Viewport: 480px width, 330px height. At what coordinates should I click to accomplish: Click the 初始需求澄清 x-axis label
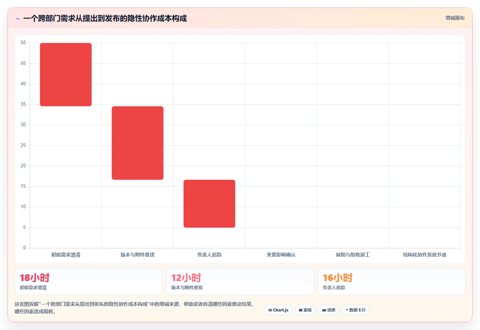[x=66, y=255]
